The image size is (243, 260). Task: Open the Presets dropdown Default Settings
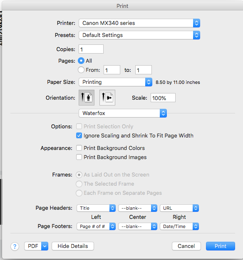click(139, 35)
